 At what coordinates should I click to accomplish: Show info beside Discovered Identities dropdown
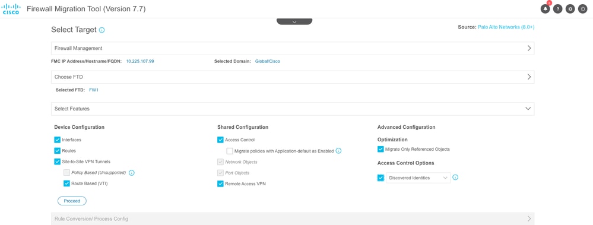pos(455,178)
